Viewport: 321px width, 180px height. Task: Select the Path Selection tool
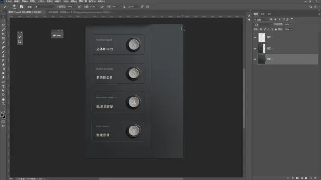coord(3,90)
